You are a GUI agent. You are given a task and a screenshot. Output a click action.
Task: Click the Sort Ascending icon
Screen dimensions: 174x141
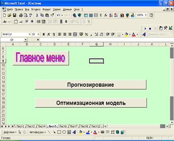(x=111, y=15)
